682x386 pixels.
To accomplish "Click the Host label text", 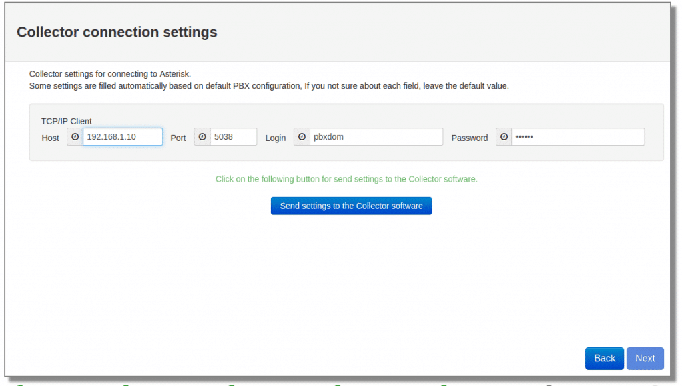I will [50, 138].
